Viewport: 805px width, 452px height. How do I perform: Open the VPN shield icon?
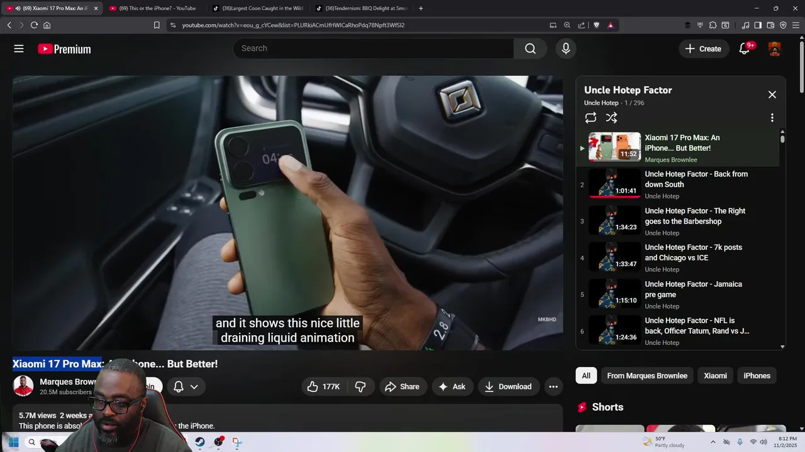(x=783, y=25)
